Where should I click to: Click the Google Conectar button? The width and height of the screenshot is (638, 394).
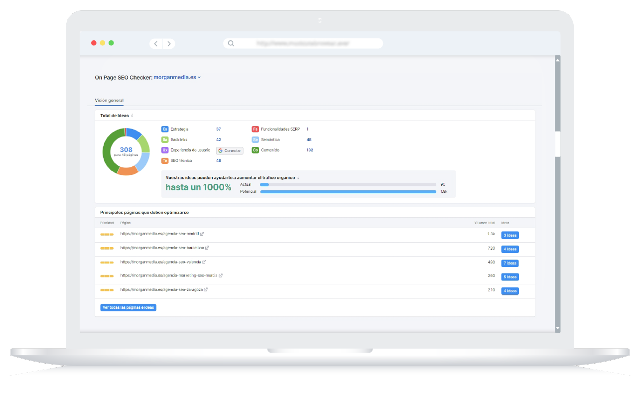coord(230,150)
